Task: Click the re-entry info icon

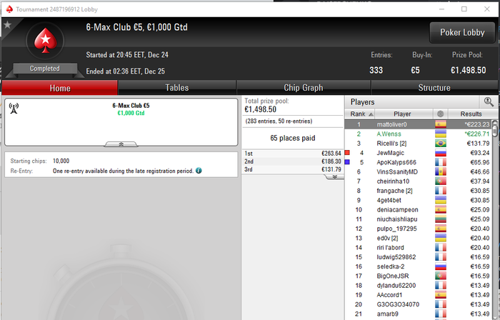Action: pos(199,171)
